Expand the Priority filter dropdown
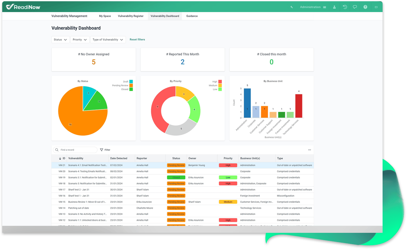The width and height of the screenshot is (407, 249). pos(80,40)
